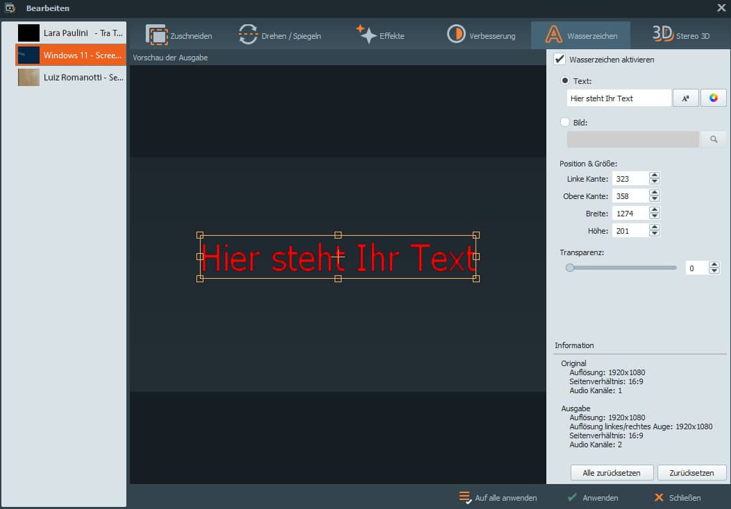Click the top-middle watermark resize handle
Screen dimensions: 731x509
pyautogui.click(x=338, y=235)
